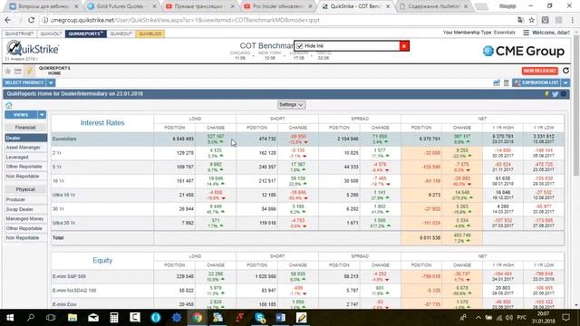Open QuikReports Home link
Image resolution: width=580 pixels, height=326 pixels.
[x=54, y=71]
